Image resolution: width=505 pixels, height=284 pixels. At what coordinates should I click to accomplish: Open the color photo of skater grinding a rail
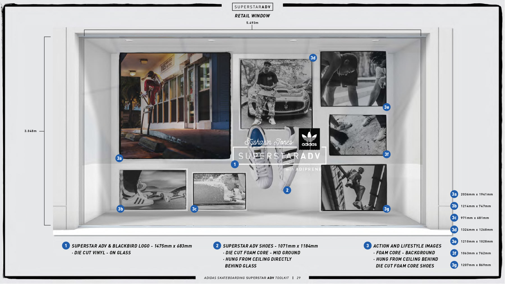click(x=175, y=106)
